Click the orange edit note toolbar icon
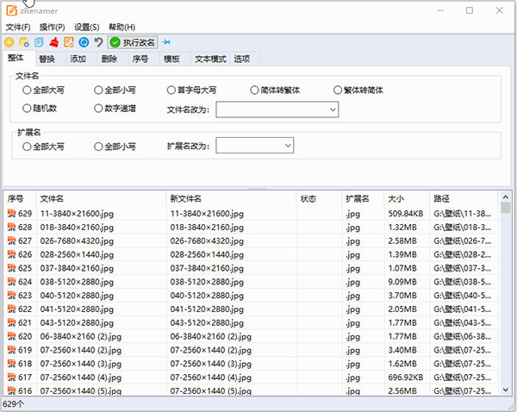 pos(68,42)
